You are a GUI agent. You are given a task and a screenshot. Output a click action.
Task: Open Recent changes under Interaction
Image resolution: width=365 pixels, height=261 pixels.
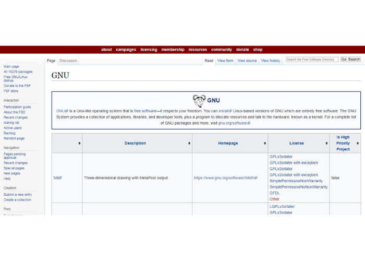(x=15, y=117)
